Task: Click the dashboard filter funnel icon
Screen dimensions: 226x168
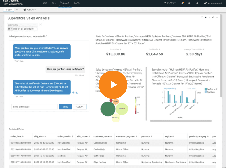Action: (x=202, y=17)
